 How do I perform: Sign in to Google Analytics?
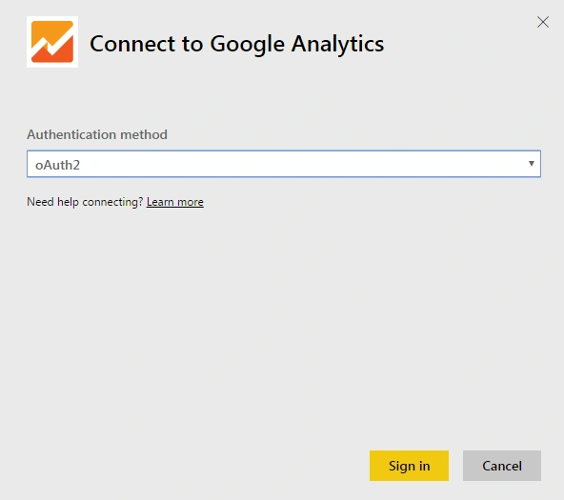click(x=409, y=466)
